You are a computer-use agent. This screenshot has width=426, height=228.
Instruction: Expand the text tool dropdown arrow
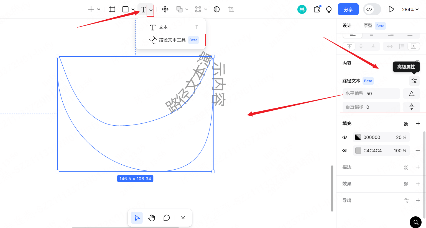(151, 10)
